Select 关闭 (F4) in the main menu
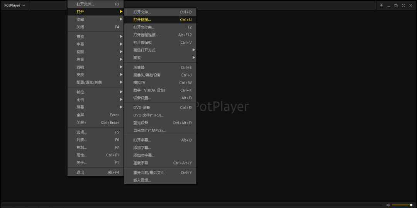 pos(95,27)
